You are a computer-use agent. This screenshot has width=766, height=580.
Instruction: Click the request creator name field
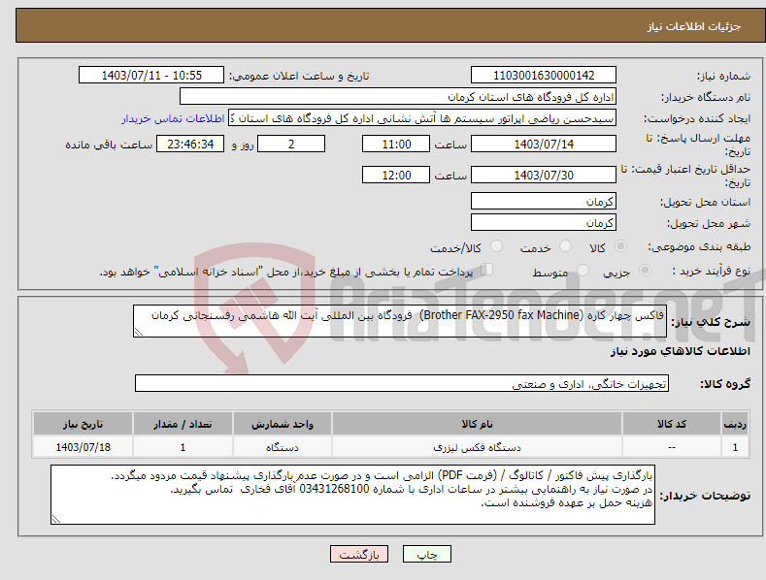pyautogui.click(x=422, y=118)
